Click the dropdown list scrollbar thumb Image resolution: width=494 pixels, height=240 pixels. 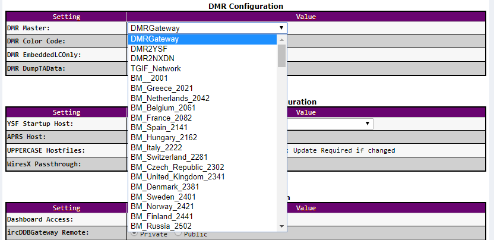pyautogui.click(x=281, y=56)
